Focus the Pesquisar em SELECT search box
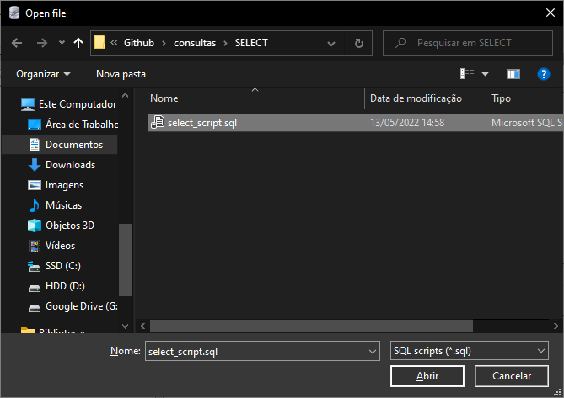This screenshot has width=564, height=398. (x=468, y=43)
